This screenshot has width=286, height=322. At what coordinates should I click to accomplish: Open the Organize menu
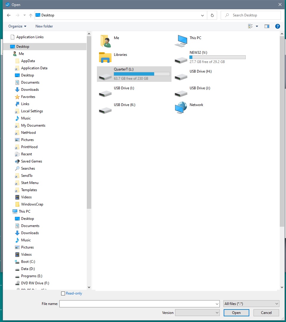coord(17,26)
